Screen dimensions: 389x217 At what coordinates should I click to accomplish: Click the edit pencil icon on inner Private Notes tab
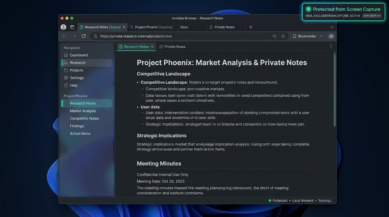[161, 47]
